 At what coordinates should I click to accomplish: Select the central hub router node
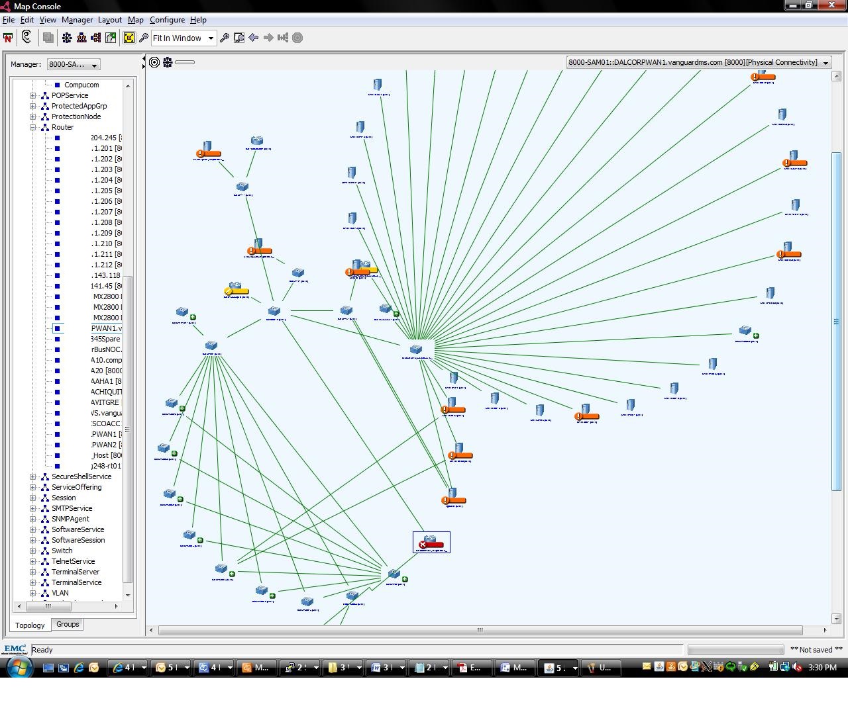[416, 349]
